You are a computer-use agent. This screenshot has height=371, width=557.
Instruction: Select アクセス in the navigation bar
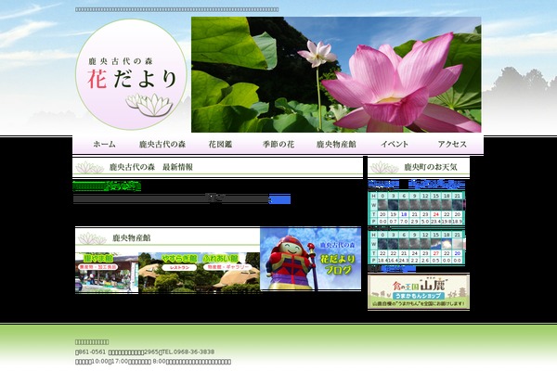pyautogui.click(x=452, y=144)
